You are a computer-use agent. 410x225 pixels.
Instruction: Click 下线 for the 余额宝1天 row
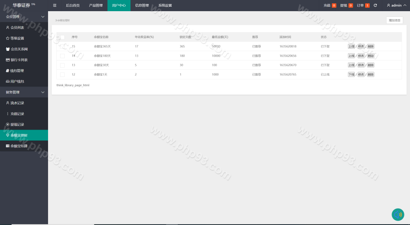(x=351, y=75)
